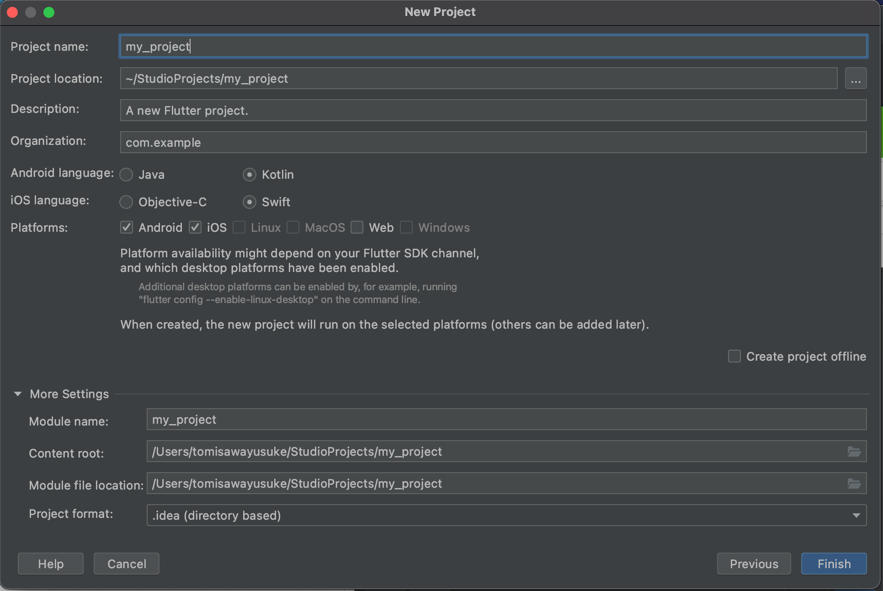
Task: Focus the Organization text field
Action: pyautogui.click(x=493, y=143)
